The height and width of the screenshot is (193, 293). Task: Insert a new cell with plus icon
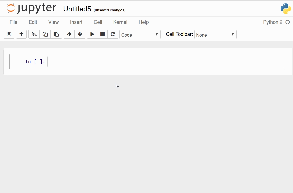pyautogui.click(x=21, y=34)
